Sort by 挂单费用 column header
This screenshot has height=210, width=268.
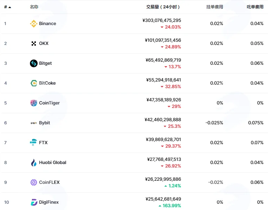tap(215, 7)
